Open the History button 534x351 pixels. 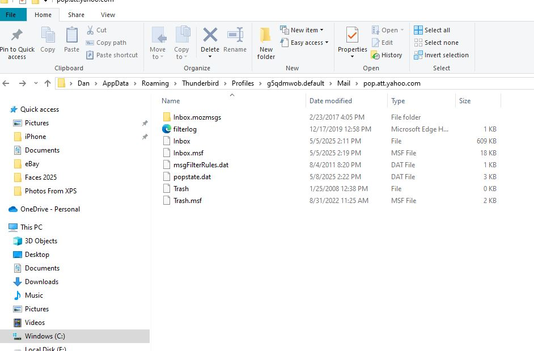pyautogui.click(x=387, y=55)
